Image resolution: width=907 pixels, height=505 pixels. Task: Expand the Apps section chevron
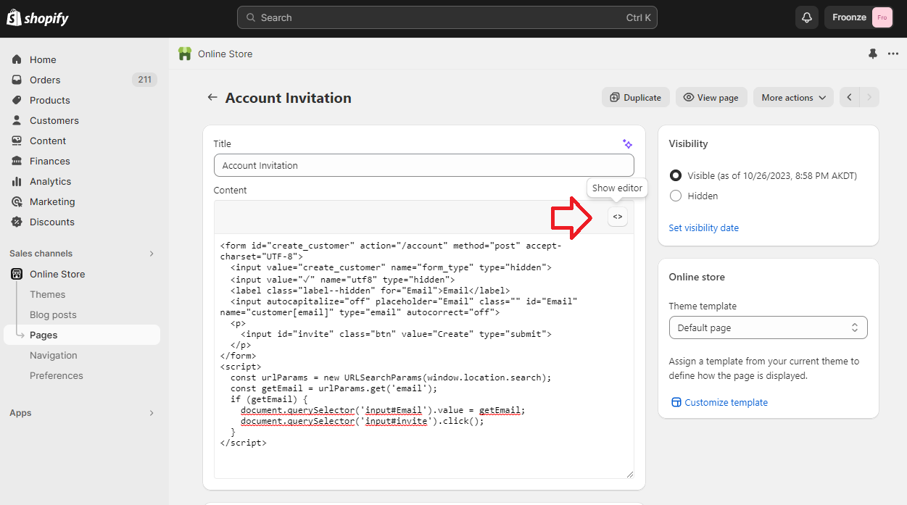[152, 413]
